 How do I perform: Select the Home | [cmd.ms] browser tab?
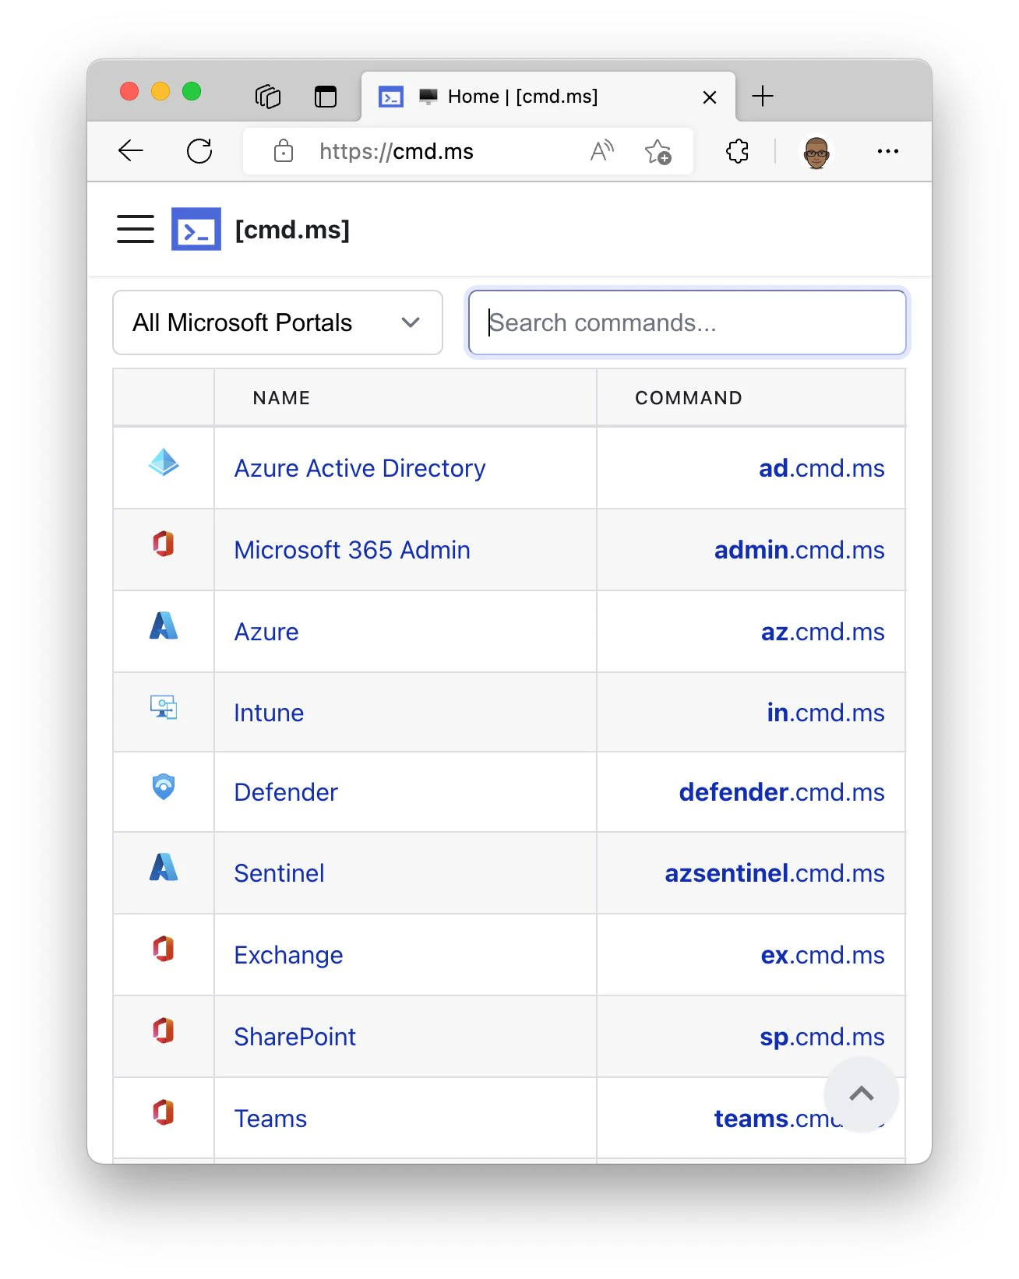(x=548, y=97)
